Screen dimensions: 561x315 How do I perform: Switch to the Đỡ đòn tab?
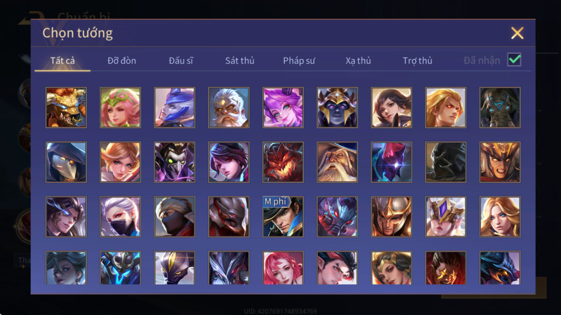[x=122, y=61]
